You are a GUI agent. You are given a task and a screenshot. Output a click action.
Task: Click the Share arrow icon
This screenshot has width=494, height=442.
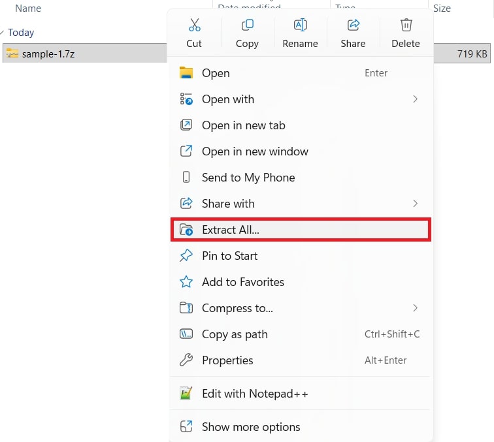click(x=353, y=25)
